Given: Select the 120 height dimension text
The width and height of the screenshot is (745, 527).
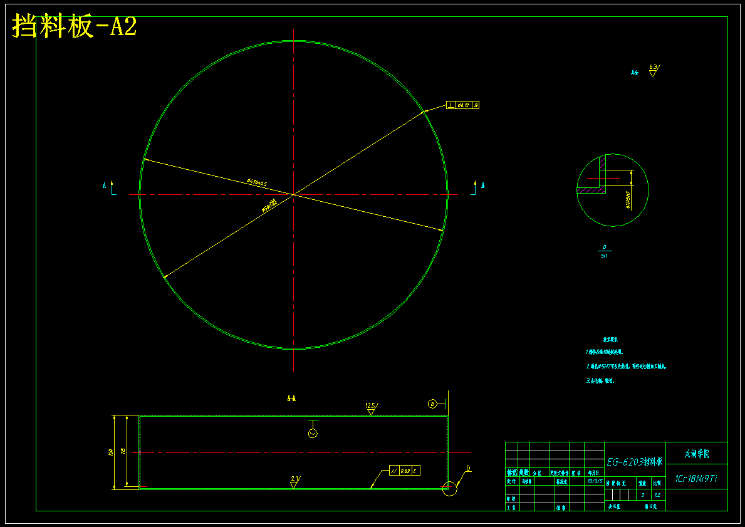Looking at the screenshot, I should pos(110,452).
